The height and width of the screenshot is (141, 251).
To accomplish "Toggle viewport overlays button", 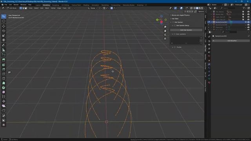I will pos(181,8).
